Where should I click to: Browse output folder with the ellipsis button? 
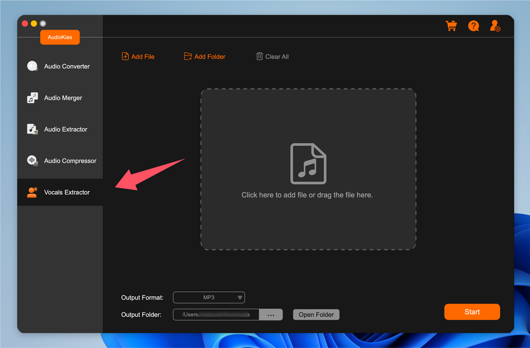(271, 315)
